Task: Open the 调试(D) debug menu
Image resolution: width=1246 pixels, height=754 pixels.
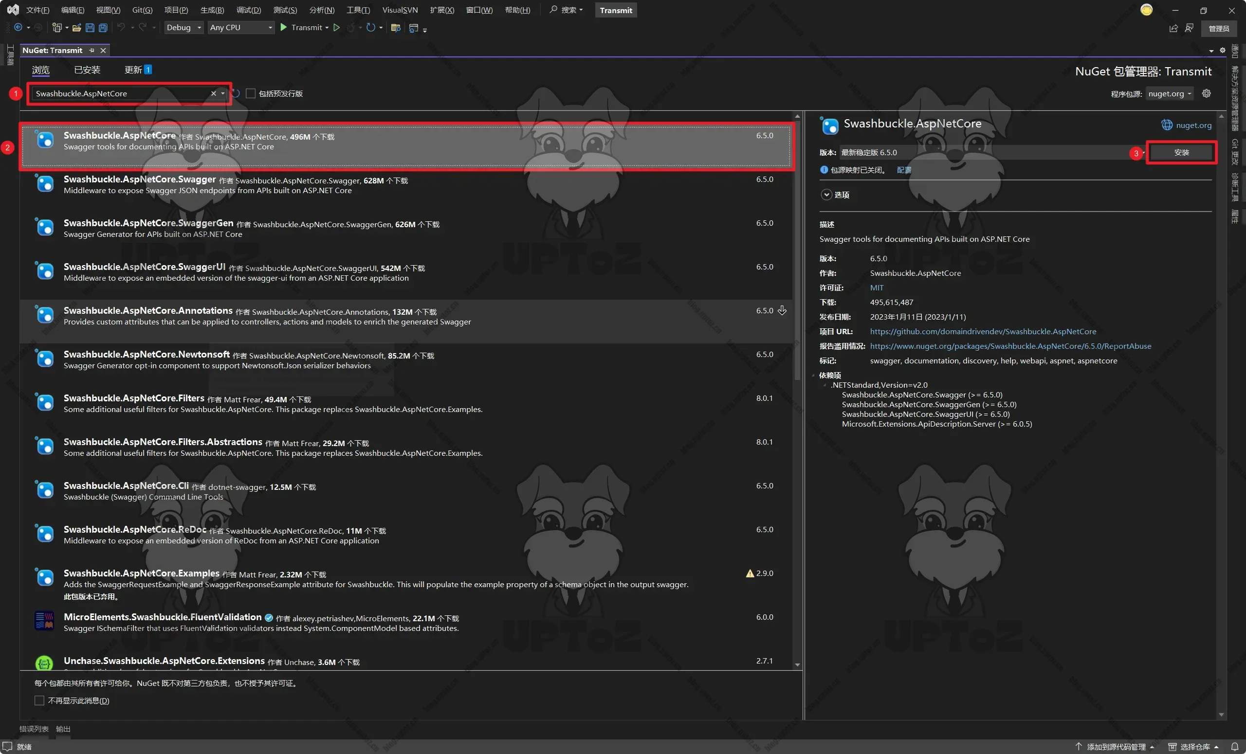Action: [x=249, y=10]
